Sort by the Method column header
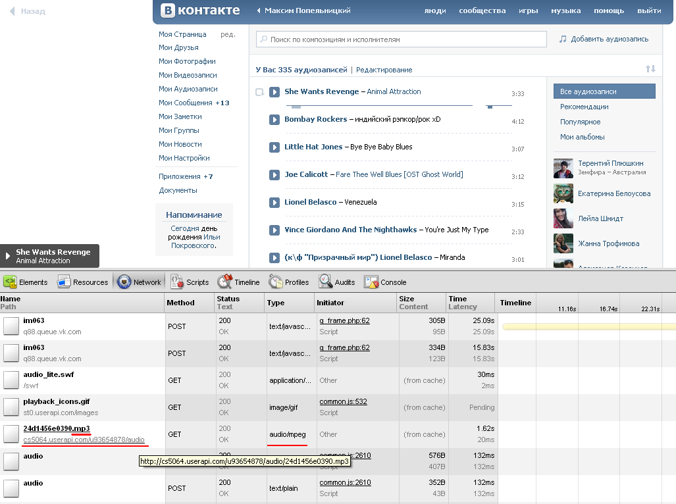 [190, 303]
